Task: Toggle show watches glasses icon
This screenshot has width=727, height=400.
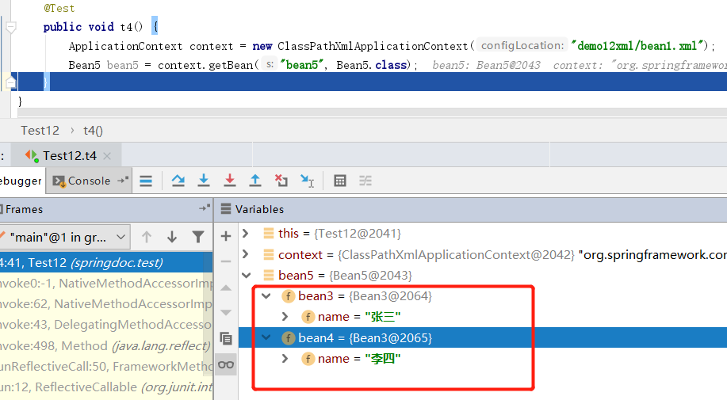Action: pyautogui.click(x=226, y=365)
